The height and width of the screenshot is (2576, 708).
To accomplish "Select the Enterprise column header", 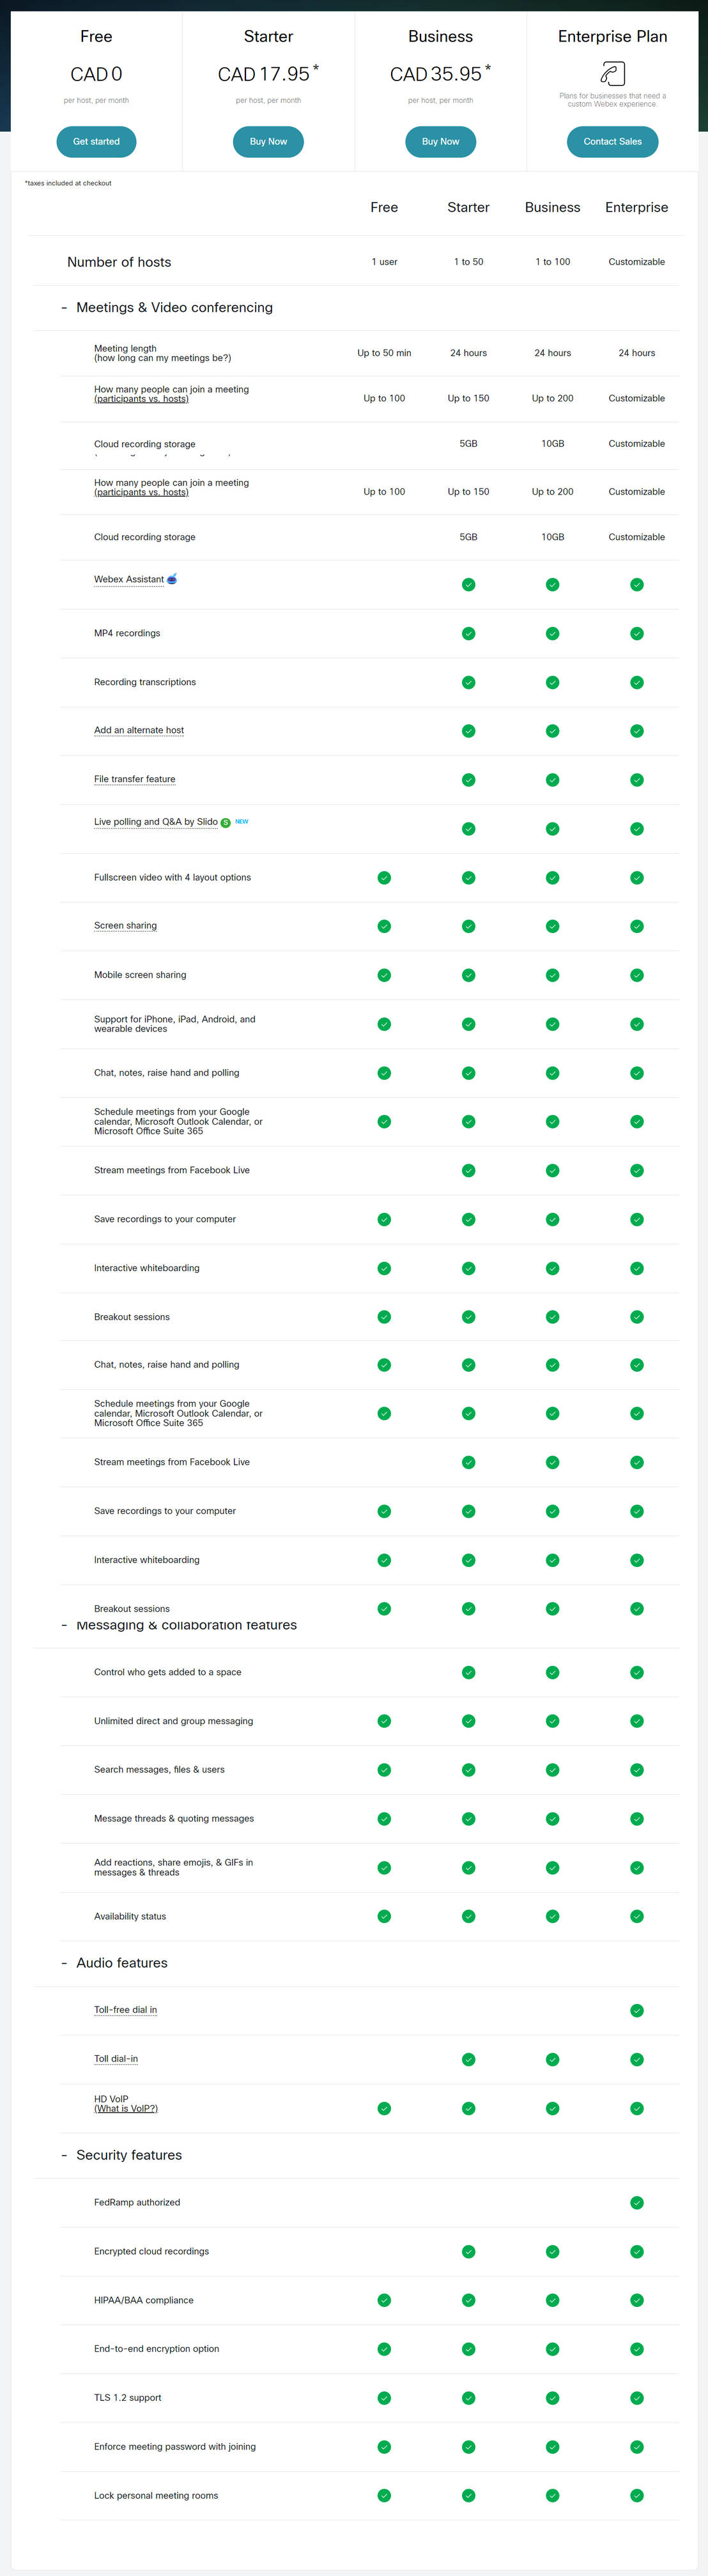I will [636, 207].
